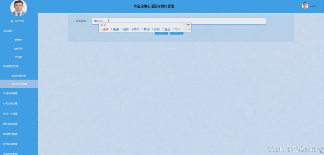Click inside the 咨询类型 text input field
The height and width of the screenshot is (155, 324).
tap(179, 21)
